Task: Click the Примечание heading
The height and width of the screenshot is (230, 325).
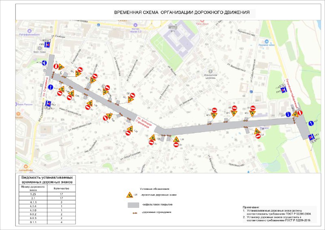Action: click(x=251, y=207)
